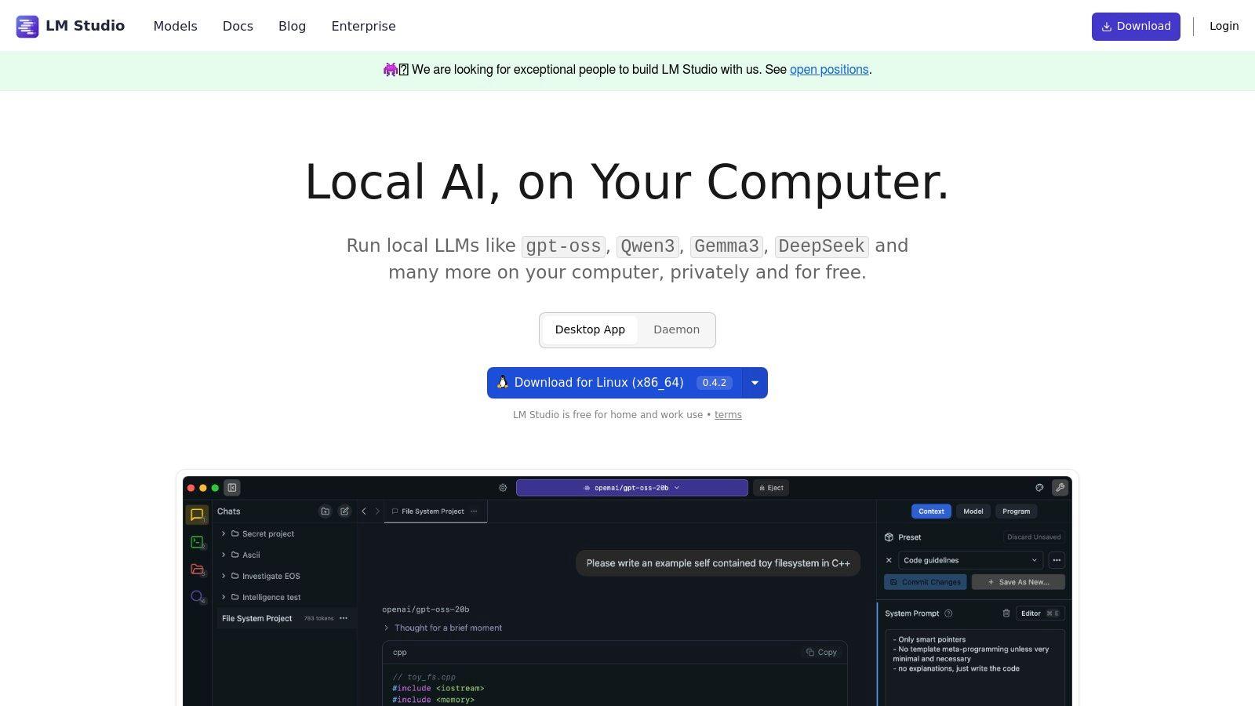Open File System Project sidebar ellipsis menu

(344, 619)
